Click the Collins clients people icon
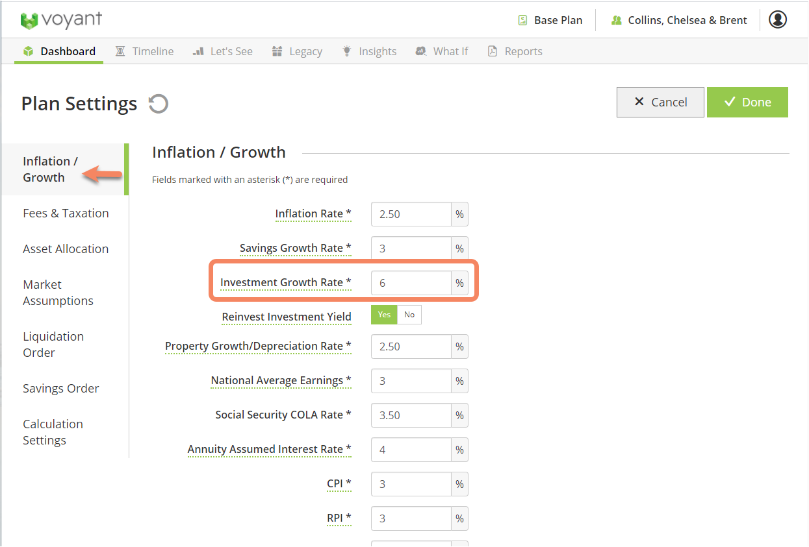The image size is (809, 547). click(616, 20)
